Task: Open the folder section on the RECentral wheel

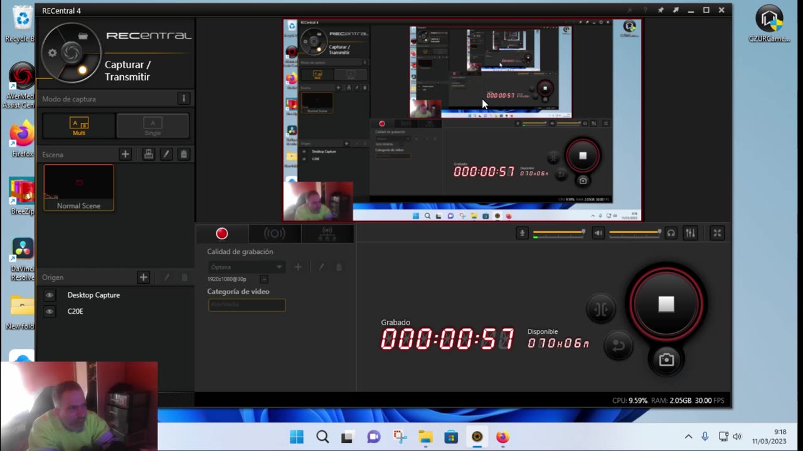Action: click(x=83, y=36)
